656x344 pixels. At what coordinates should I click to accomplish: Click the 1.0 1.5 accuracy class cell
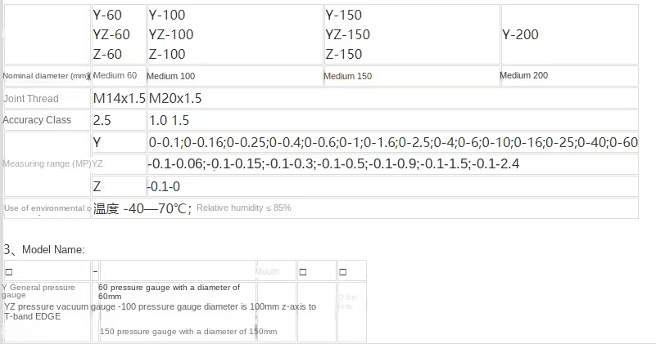[392, 120]
